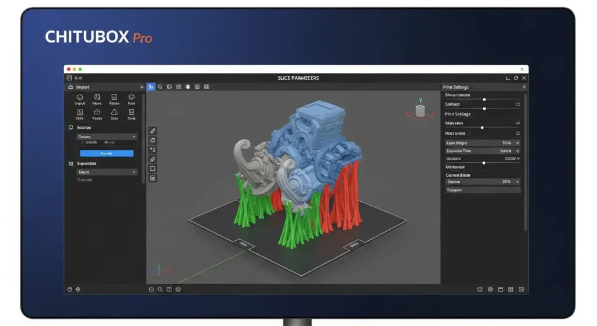This screenshot has width=597, height=326.
Task: Select the briefcase-shaped tool in the tool grid
Action: [97, 112]
